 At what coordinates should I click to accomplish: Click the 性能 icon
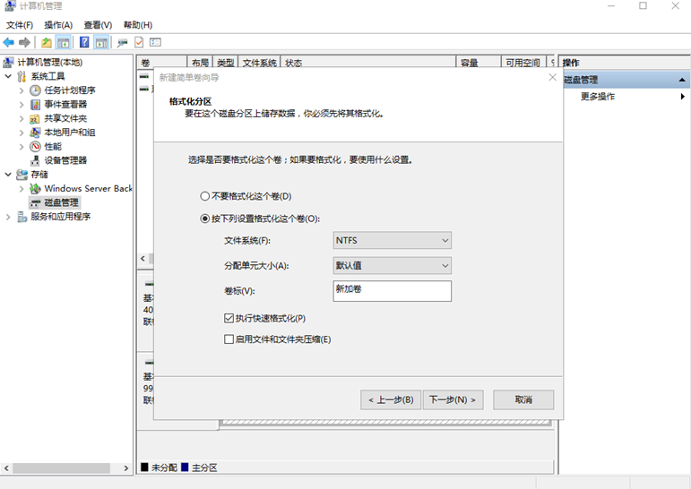tap(35, 146)
